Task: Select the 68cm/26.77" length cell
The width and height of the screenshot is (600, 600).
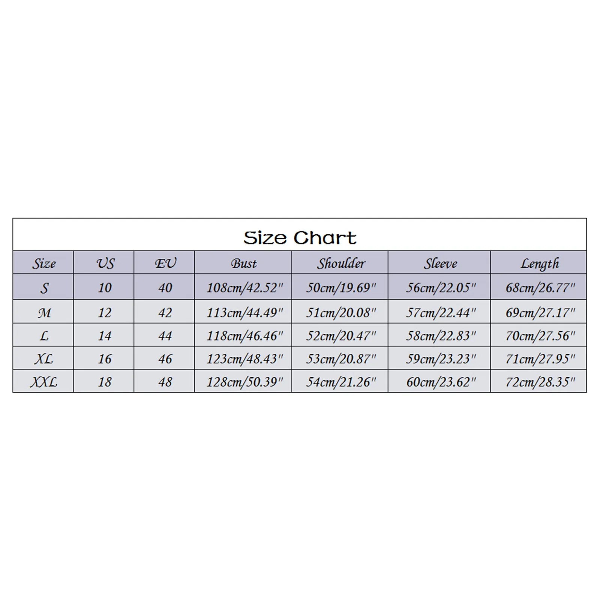Action: tap(540, 288)
